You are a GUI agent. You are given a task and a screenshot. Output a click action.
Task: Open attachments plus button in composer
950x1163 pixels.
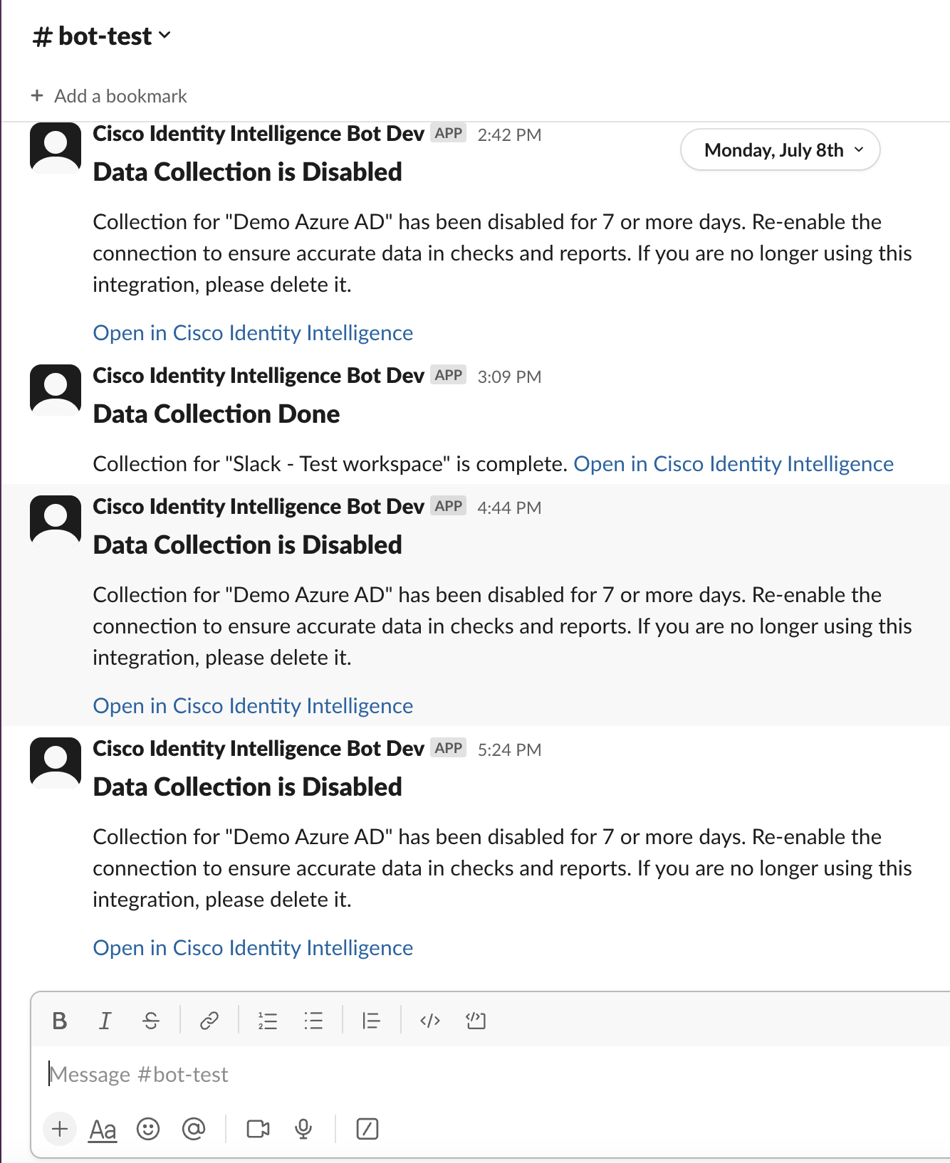(60, 1129)
